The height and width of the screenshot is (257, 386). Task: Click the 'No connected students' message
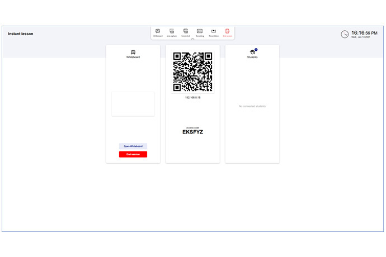point(252,106)
